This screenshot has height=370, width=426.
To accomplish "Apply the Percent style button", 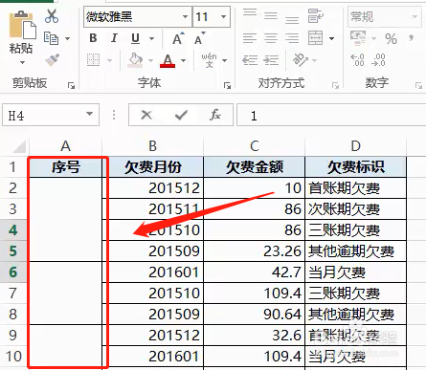I will (391, 39).
